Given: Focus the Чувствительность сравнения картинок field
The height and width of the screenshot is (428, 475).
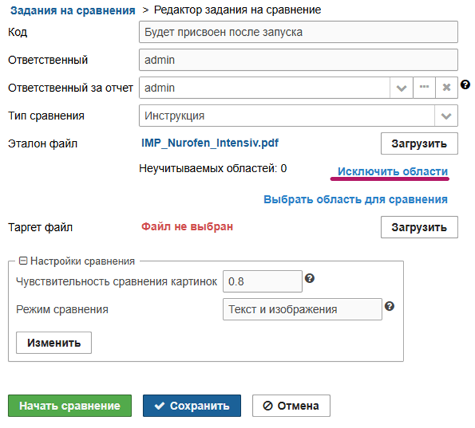Looking at the screenshot, I should pyautogui.click(x=262, y=281).
